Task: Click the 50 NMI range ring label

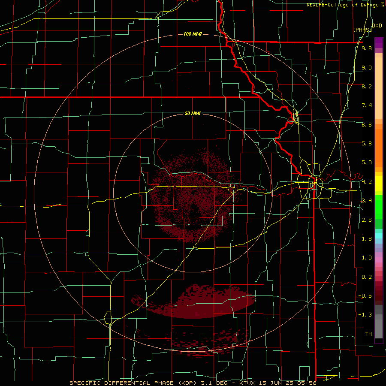Action: point(193,113)
